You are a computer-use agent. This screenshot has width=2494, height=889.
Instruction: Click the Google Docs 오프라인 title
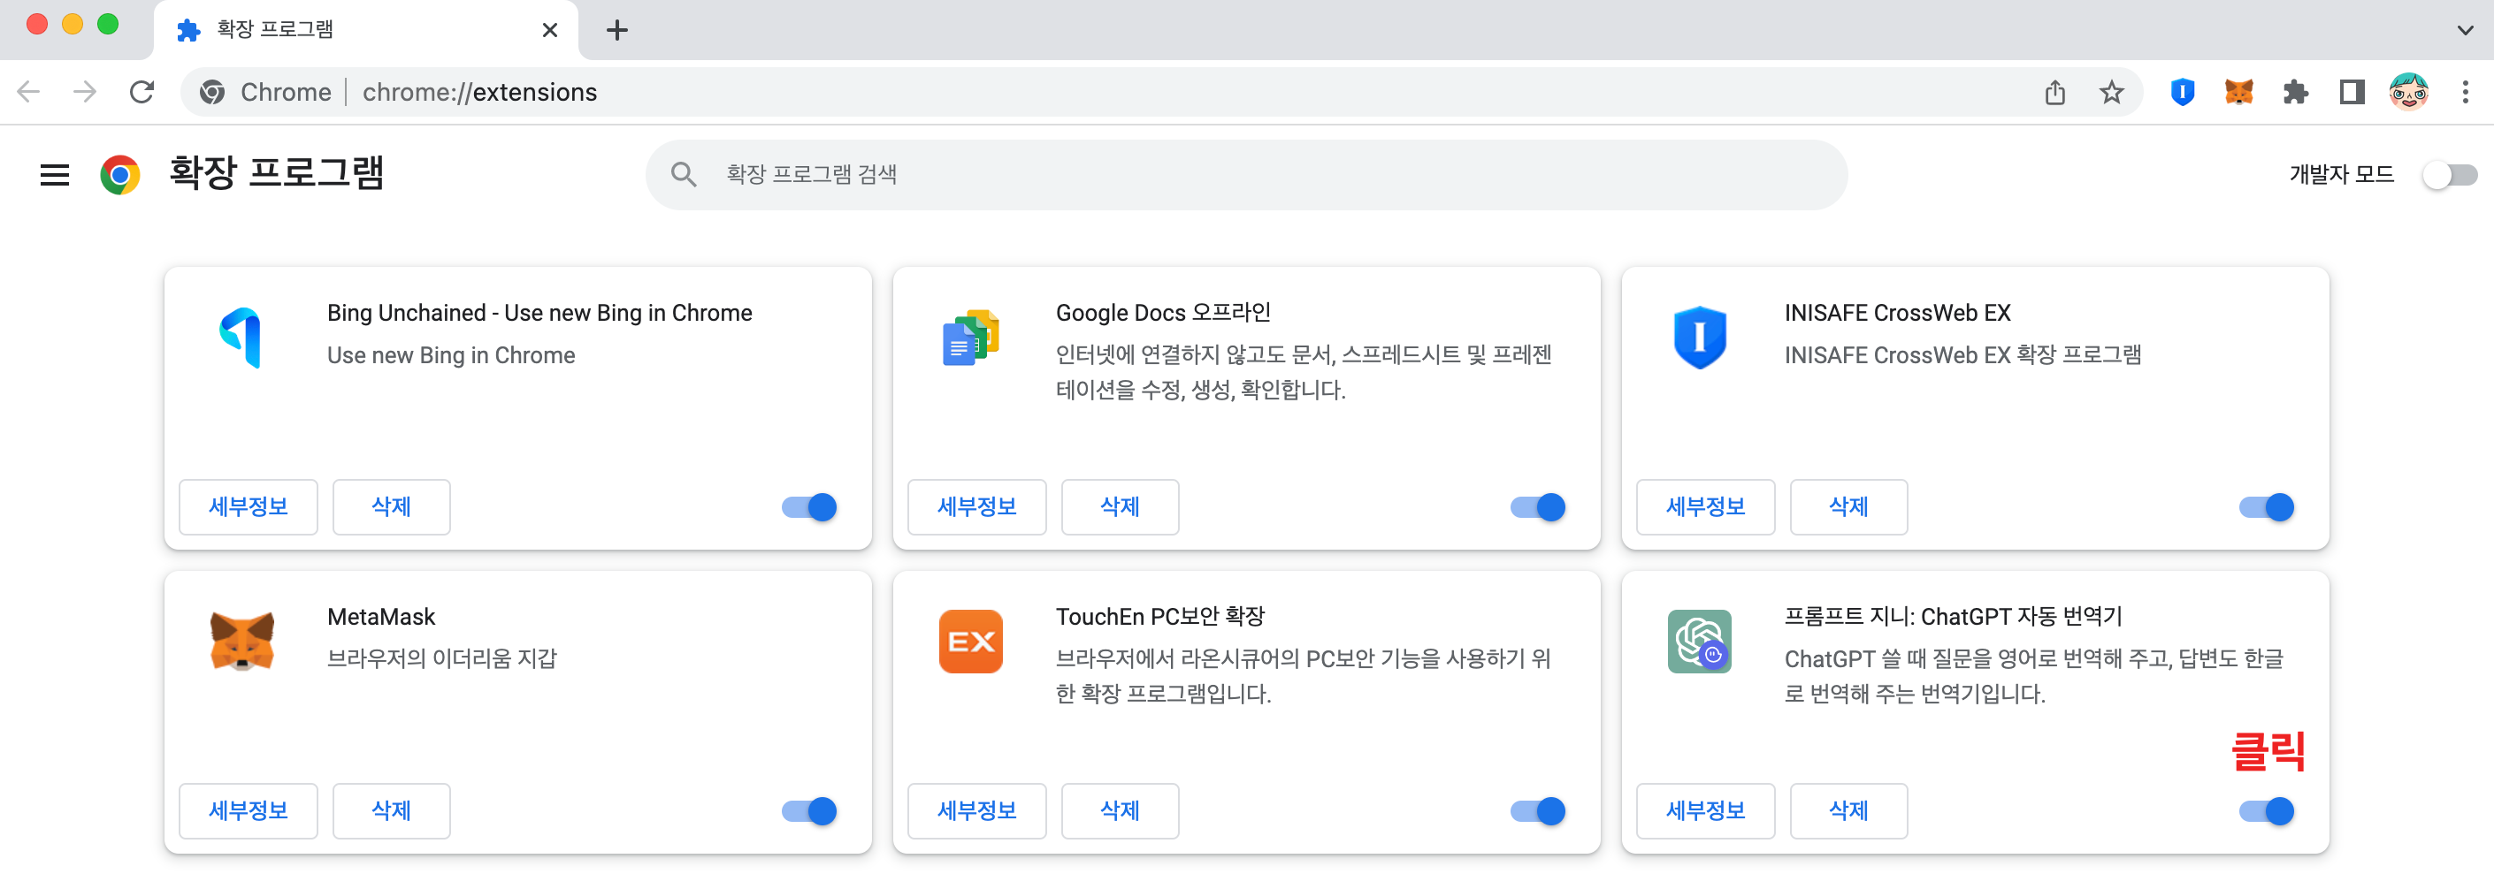pos(1163,313)
